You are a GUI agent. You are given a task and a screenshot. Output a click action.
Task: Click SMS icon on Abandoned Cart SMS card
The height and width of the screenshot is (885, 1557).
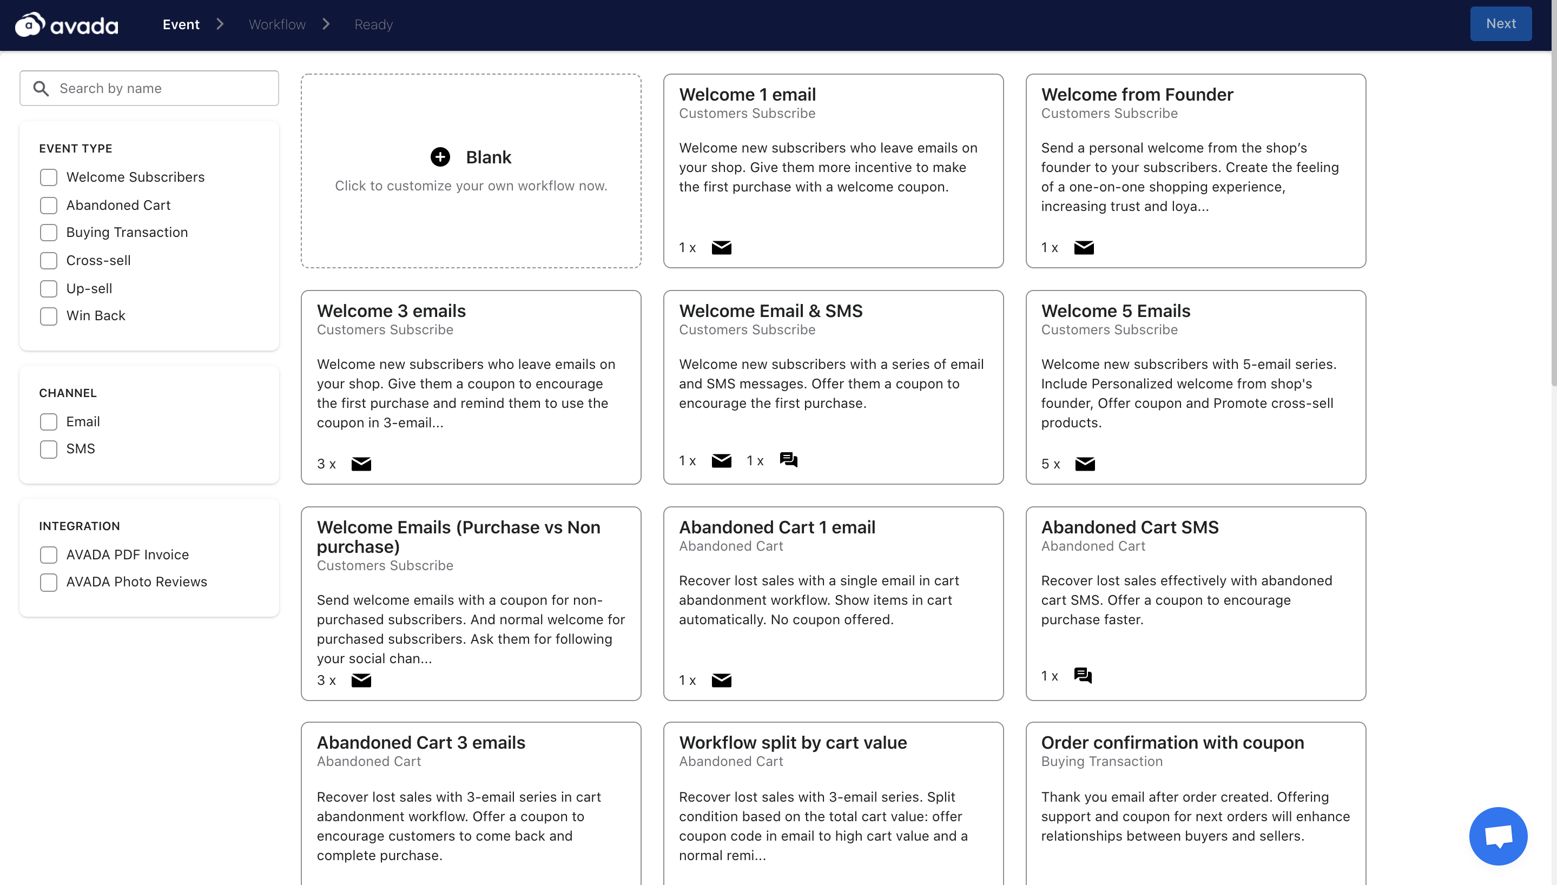click(x=1083, y=675)
